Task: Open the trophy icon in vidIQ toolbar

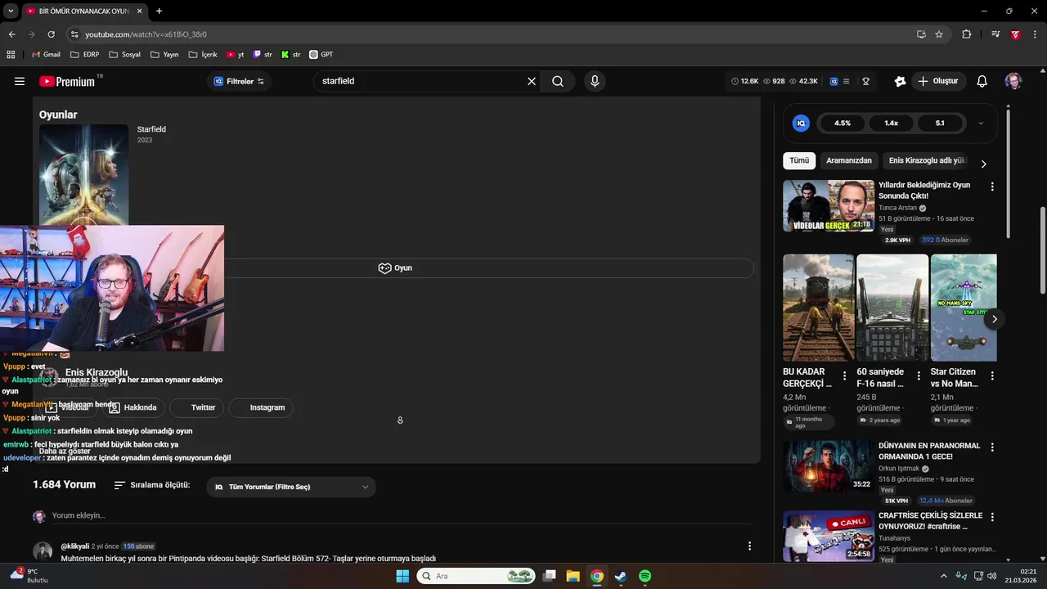Action: pos(865,81)
